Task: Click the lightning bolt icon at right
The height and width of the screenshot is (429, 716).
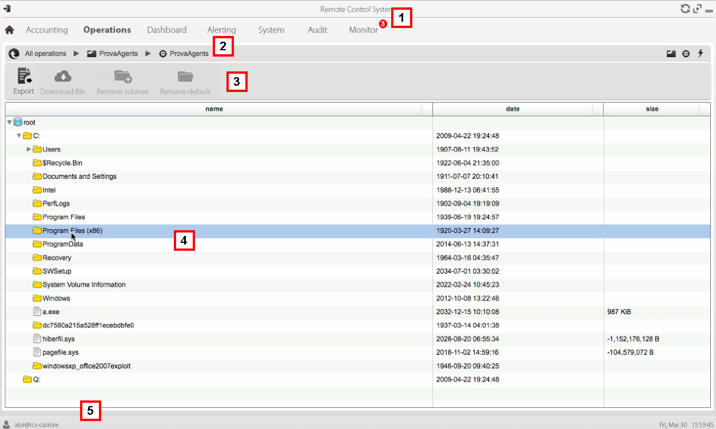Action: (701, 54)
